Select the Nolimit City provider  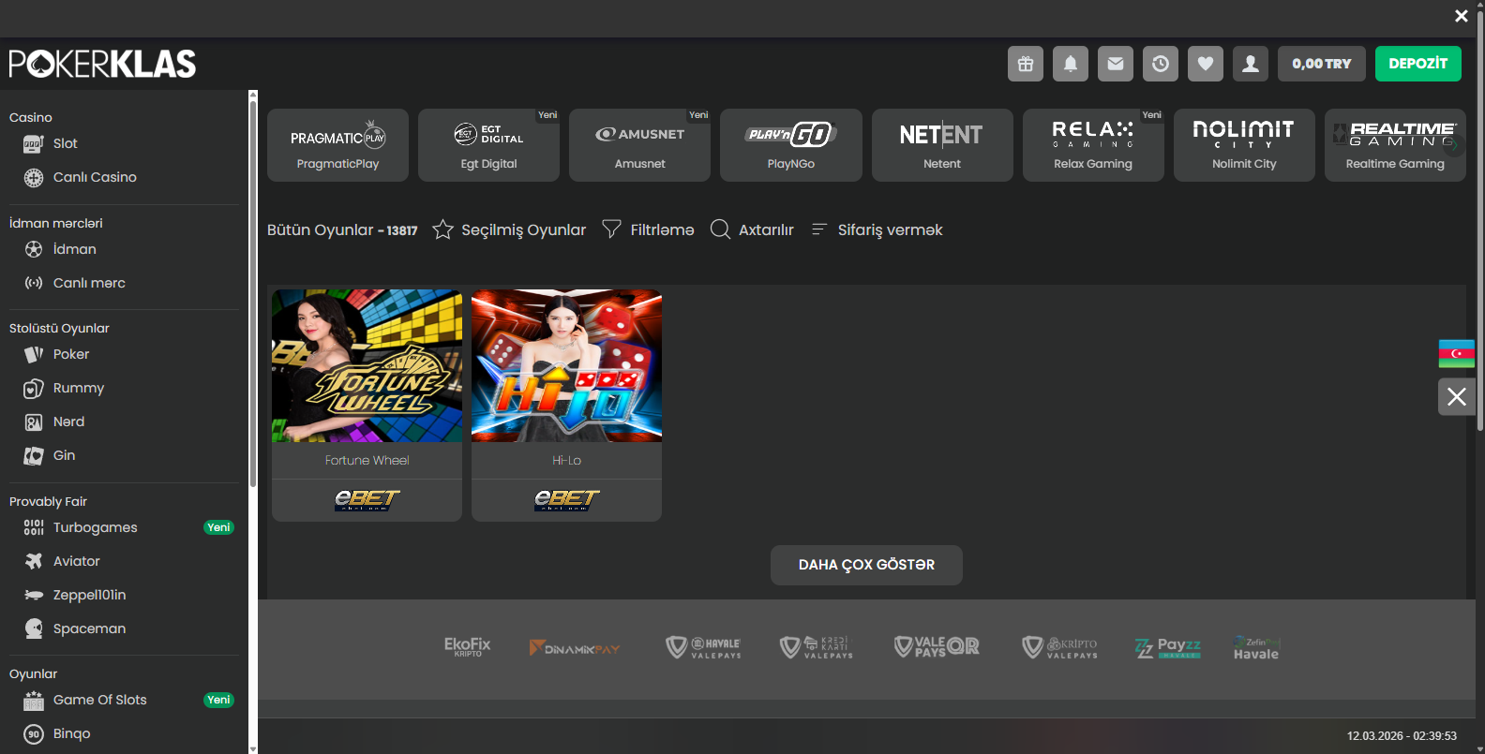pos(1244,145)
